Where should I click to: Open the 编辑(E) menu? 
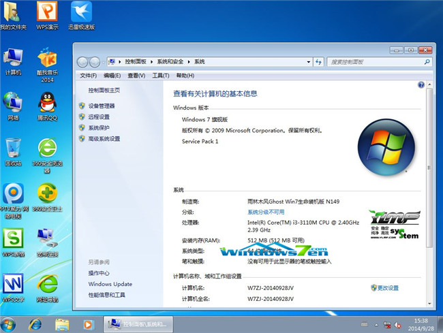pos(112,76)
